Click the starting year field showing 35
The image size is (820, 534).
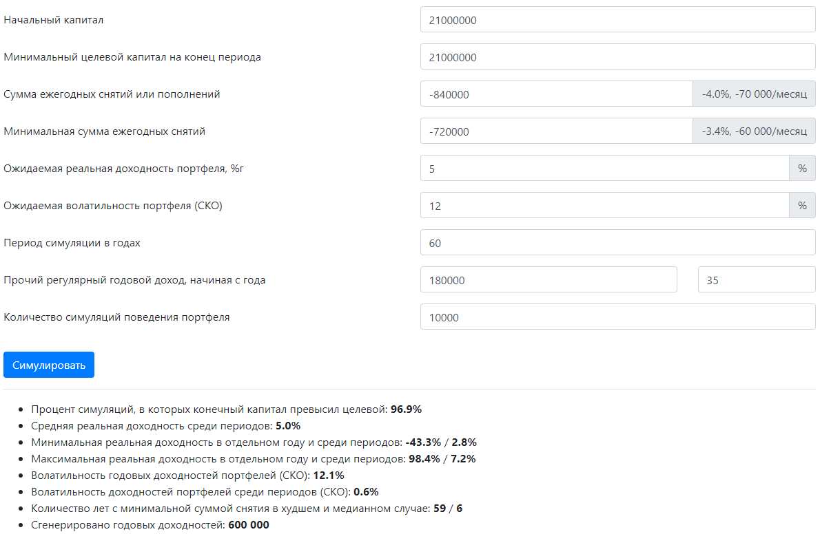point(756,279)
